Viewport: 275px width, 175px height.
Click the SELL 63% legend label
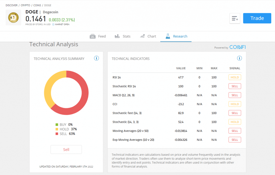point(67,134)
